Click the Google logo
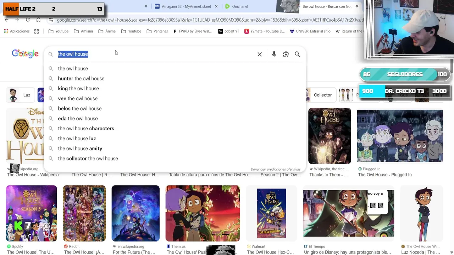This screenshot has width=454, height=255. pyautogui.click(x=25, y=54)
